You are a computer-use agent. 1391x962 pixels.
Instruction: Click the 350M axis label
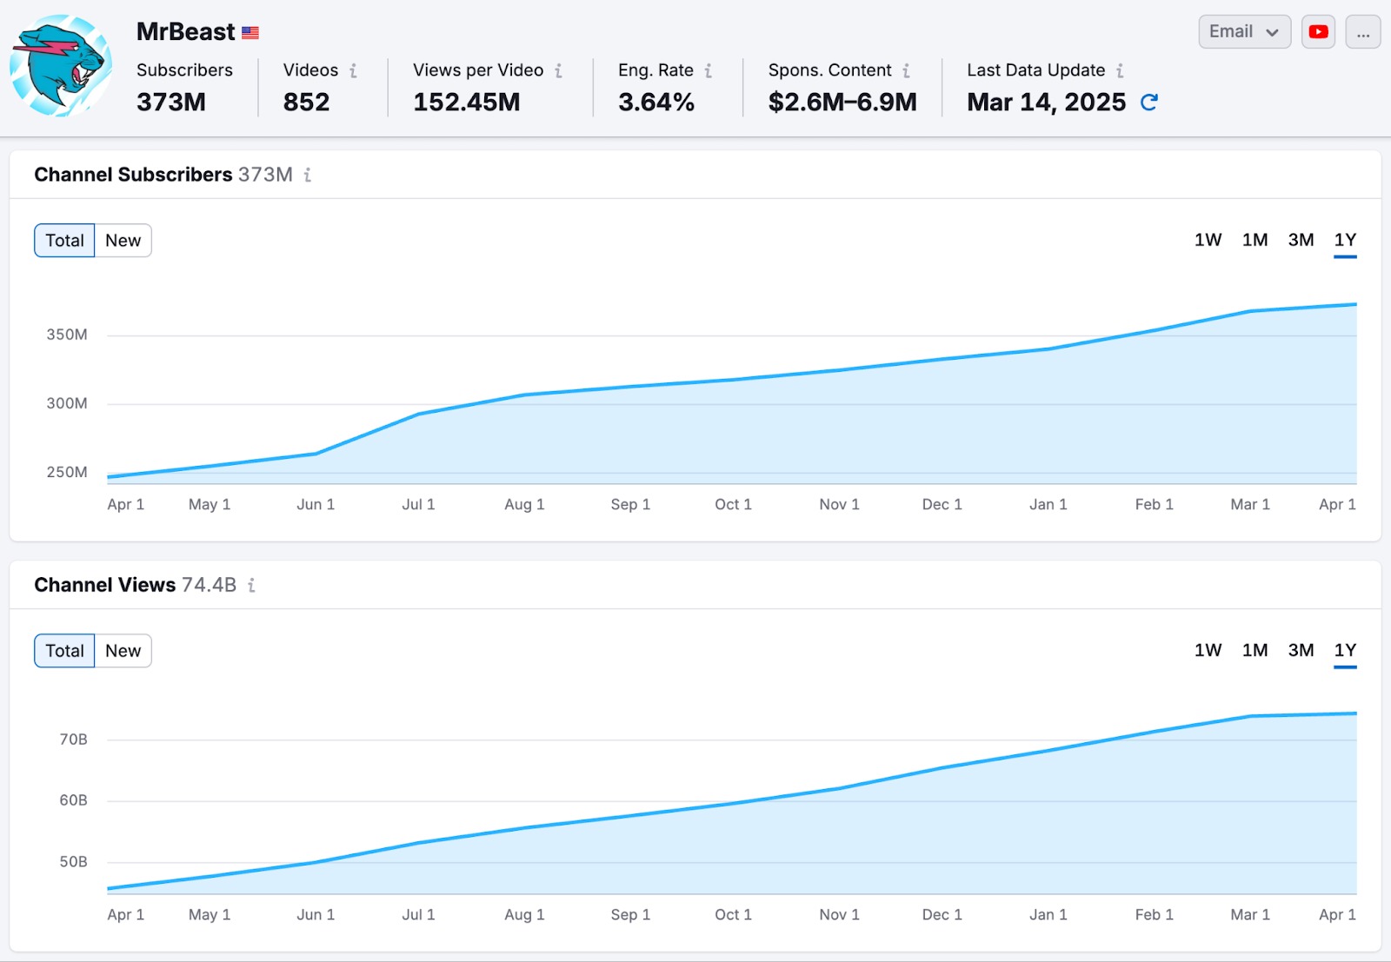[67, 335]
